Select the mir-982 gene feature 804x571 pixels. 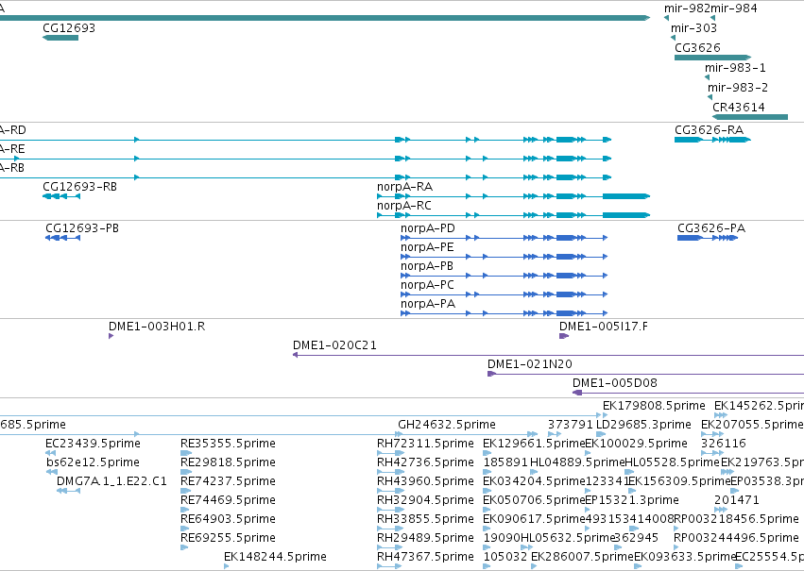click(x=666, y=18)
